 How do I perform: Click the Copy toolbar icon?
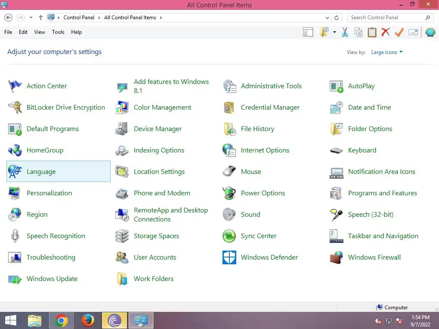(358, 32)
